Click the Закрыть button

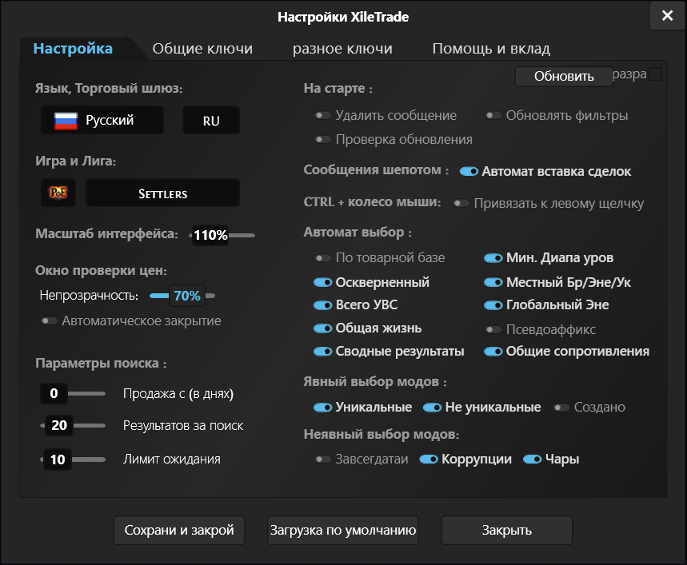(507, 531)
